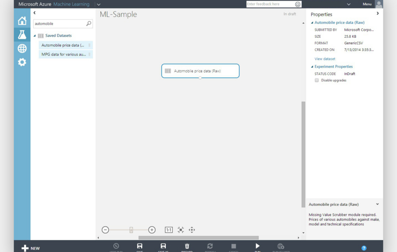
Task: Open the Settings gear icon in sidebar
Action: tap(22, 62)
